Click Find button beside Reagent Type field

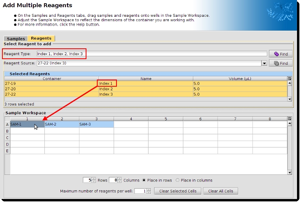point(281,54)
